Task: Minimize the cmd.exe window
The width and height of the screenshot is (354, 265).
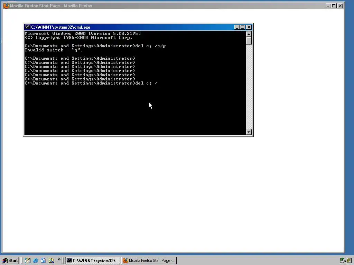Action: (237, 27)
